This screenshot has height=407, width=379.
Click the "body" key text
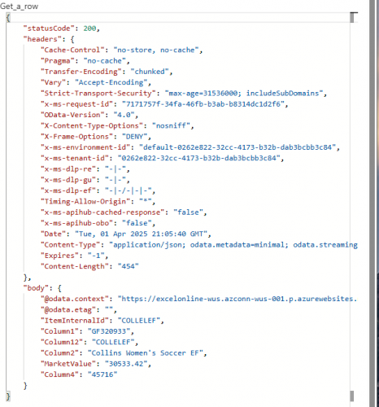point(37,288)
